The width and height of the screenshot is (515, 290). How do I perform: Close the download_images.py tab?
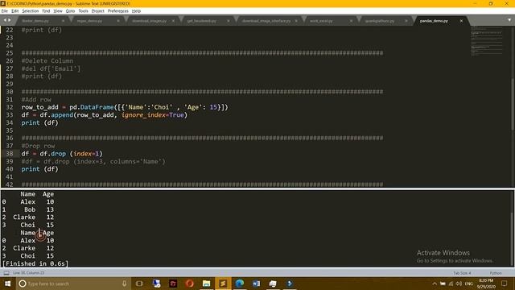coord(173,21)
